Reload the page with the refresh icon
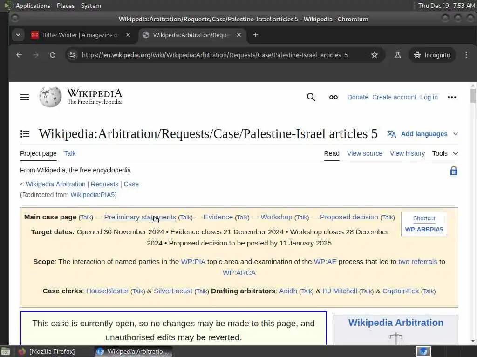 (53, 55)
